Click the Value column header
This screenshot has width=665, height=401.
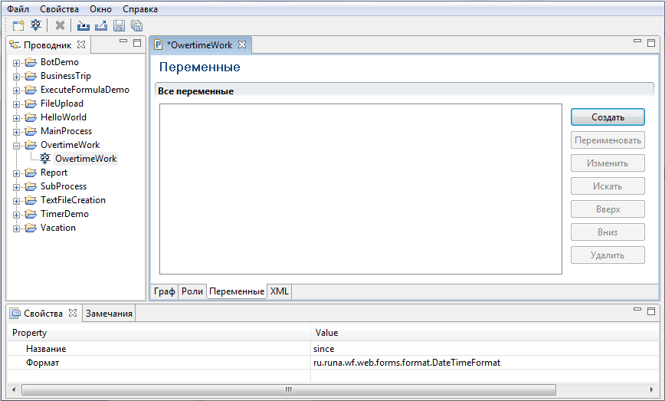tap(485, 333)
